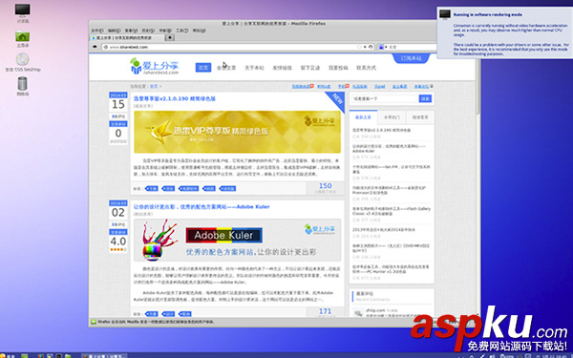Open a new tab with the plus button
The height and width of the screenshot is (358, 573).
coord(170,37)
